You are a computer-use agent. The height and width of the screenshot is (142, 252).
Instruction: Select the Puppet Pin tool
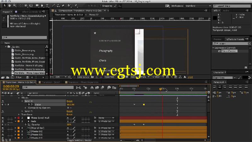[x=76, y=6]
